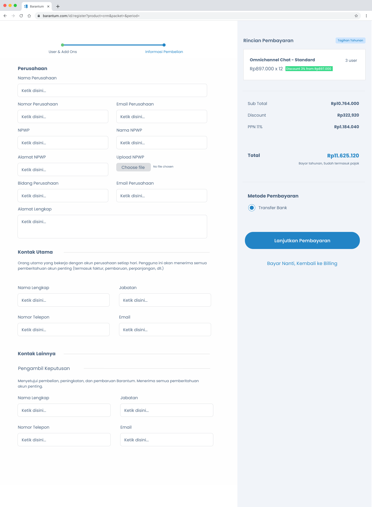
Task: Click the address bar URL
Action: point(91,16)
